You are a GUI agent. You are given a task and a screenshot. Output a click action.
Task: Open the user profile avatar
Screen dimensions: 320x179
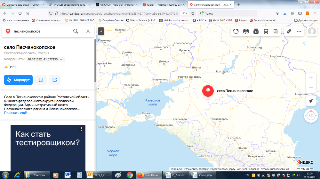point(312,32)
